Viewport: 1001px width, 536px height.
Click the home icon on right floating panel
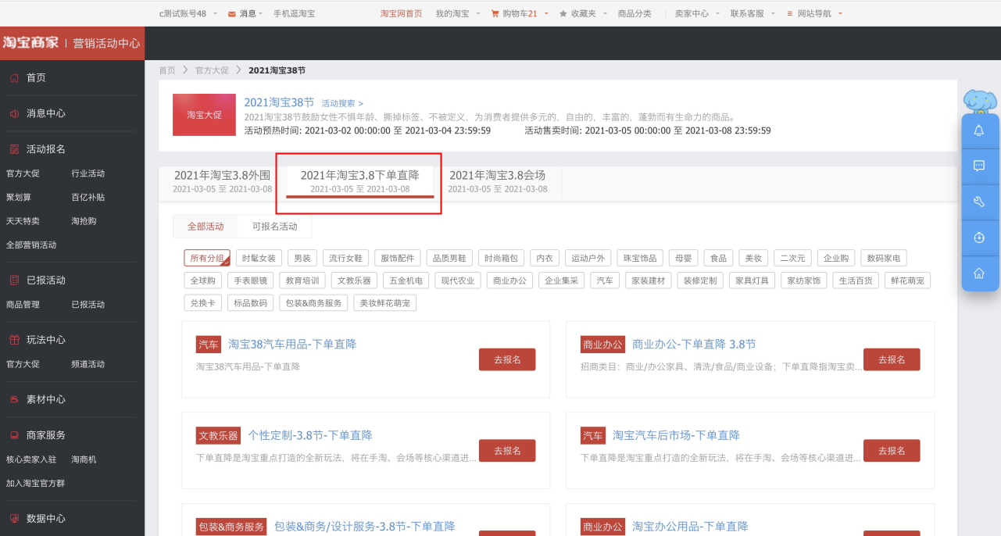[x=979, y=273]
